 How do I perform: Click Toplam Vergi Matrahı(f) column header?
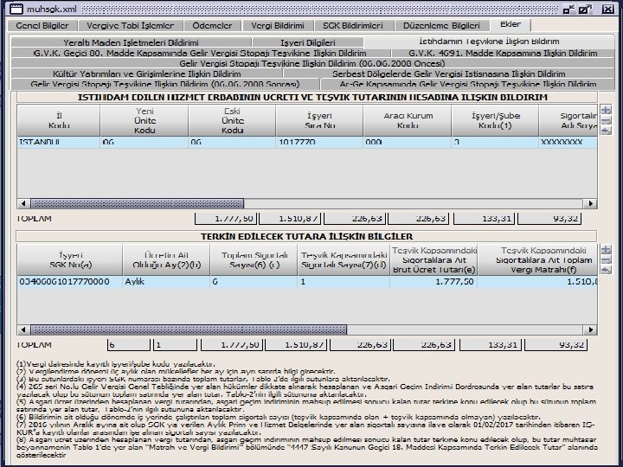537,260
